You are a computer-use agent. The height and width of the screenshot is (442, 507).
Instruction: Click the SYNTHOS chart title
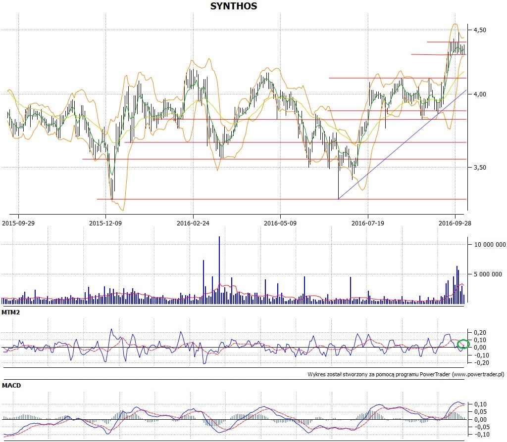[x=234, y=6]
